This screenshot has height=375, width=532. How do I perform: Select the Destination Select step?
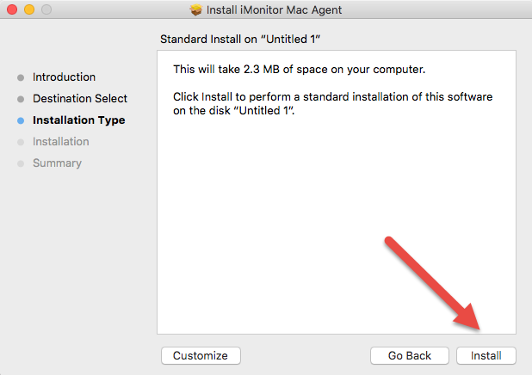pyautogui.click(x=80, y=98)
